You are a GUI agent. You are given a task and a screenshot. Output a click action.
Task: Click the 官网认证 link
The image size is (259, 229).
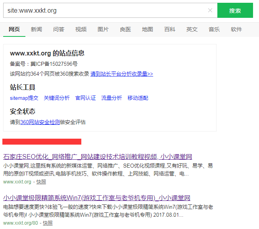(86, 98)
